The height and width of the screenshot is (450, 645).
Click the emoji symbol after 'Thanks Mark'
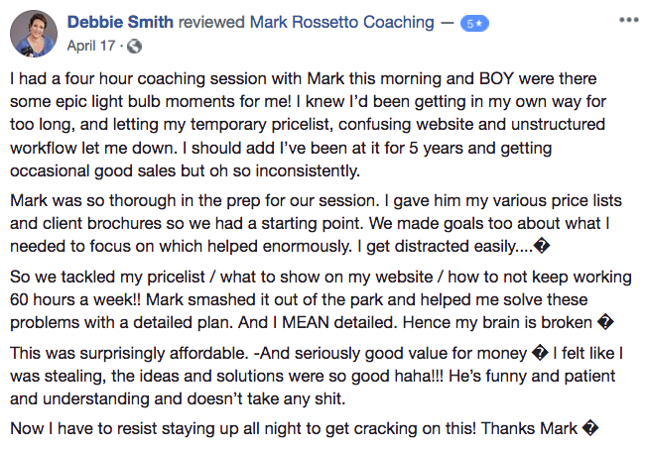[590, 428]
